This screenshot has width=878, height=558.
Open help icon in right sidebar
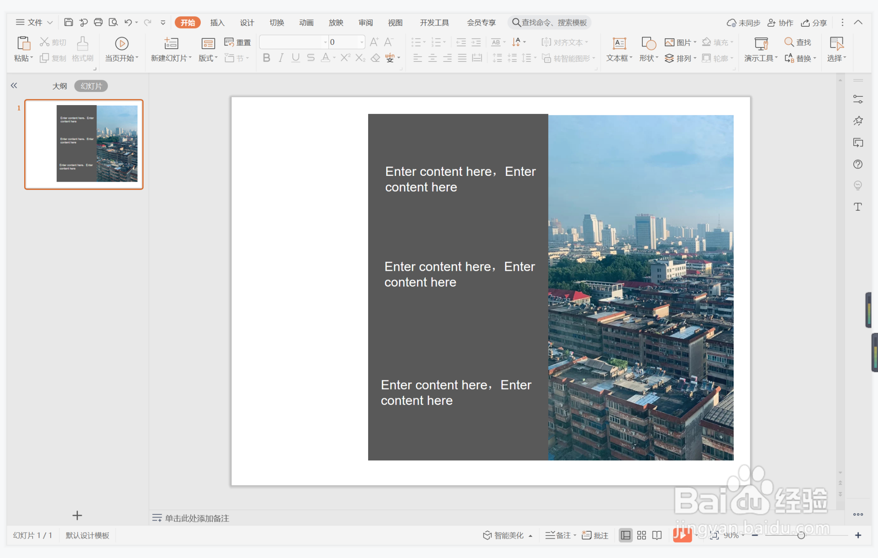(858, 164)
